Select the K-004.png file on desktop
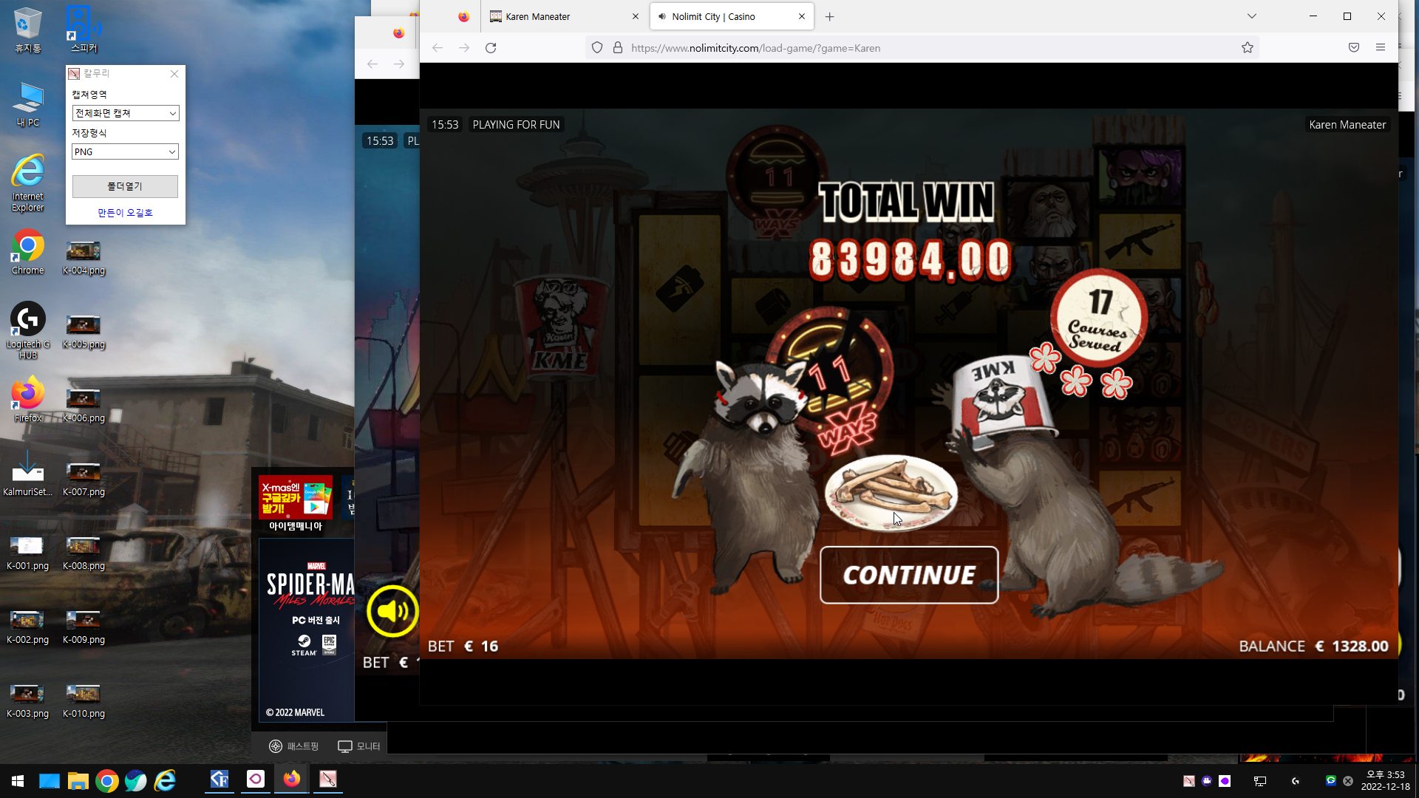The height and width of the screenshot is (798, 1419). (84, 258)
